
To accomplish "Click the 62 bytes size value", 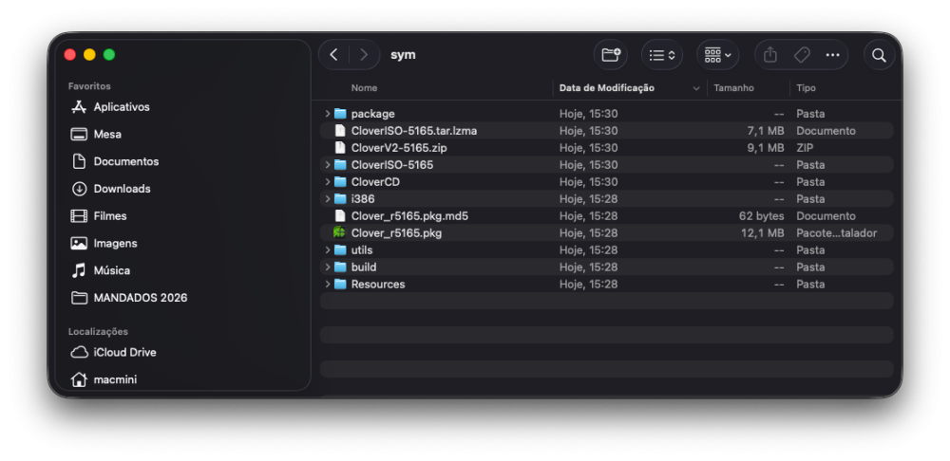I will pyautogui.click(x=761, y=216).
